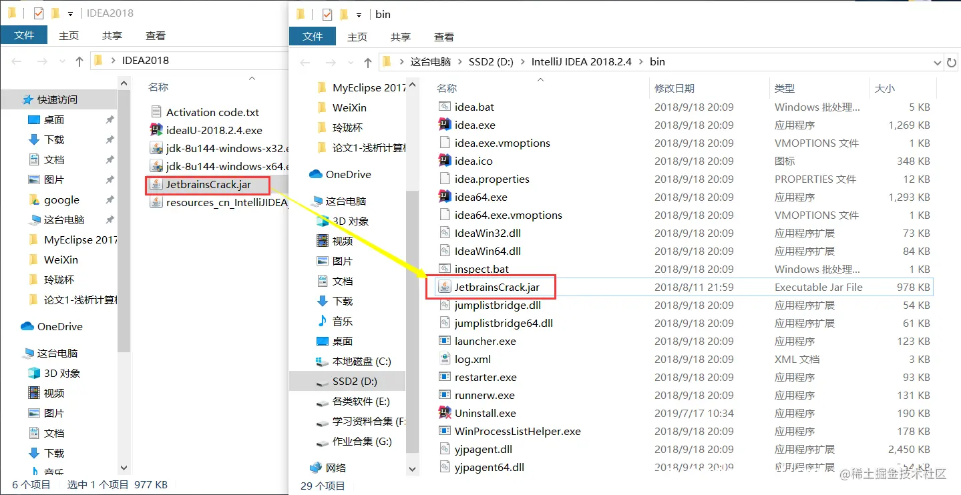Click JetbrainsCrack.jar icon in IDEA2018 window
The width and height of the screenshot is (961, 495).
point(156,184)
